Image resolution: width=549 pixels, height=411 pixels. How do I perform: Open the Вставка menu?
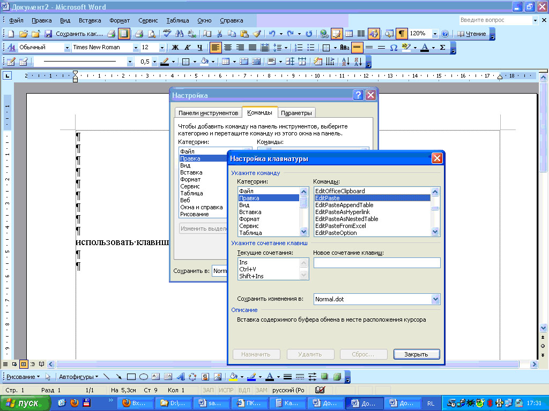coord(90,20)
